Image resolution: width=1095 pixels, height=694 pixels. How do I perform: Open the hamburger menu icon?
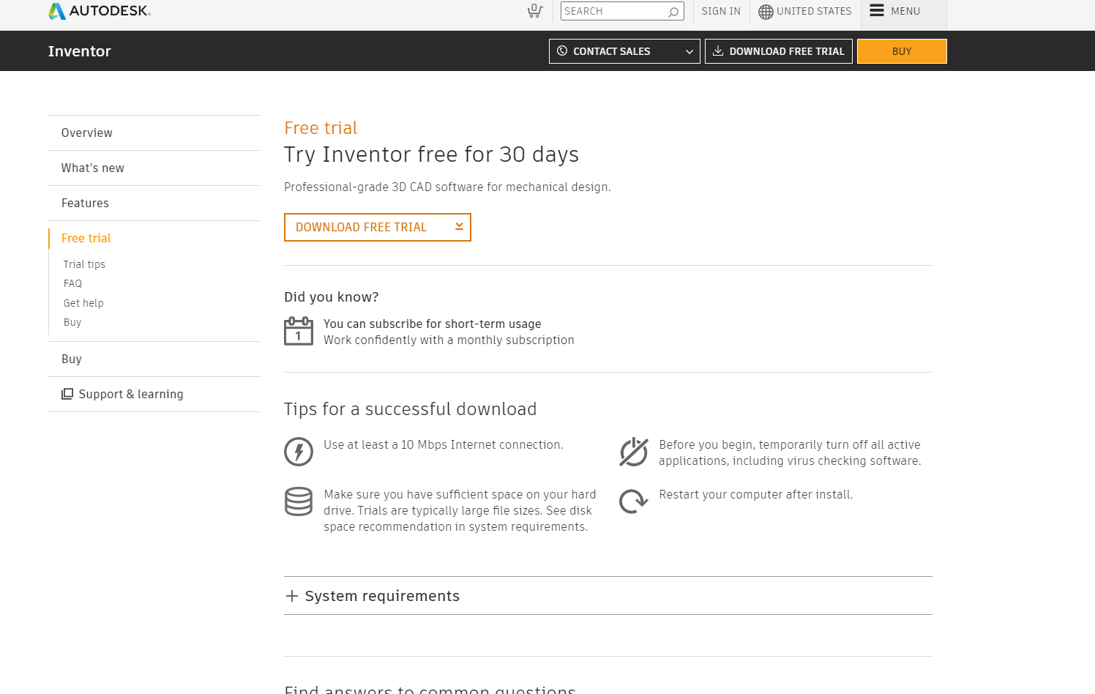pyautogui.click(x=877, y=11)
